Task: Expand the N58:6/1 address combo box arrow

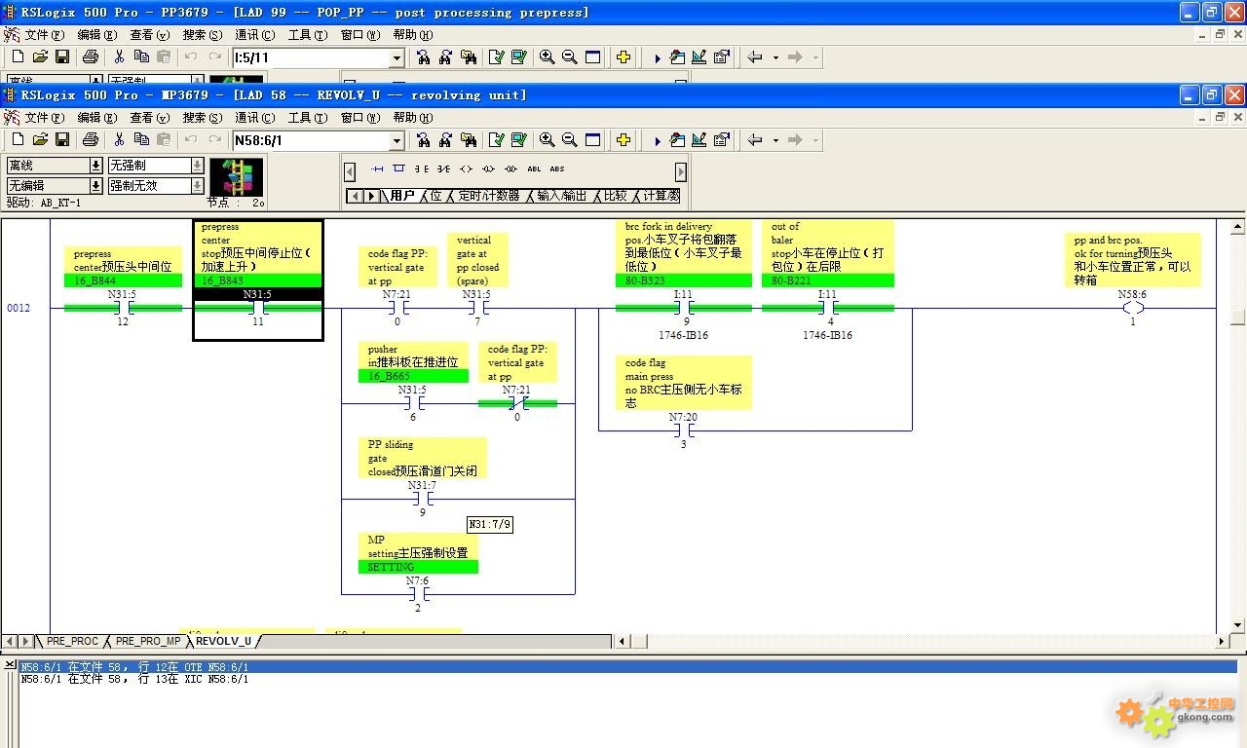Action: [x=397, y=140]
